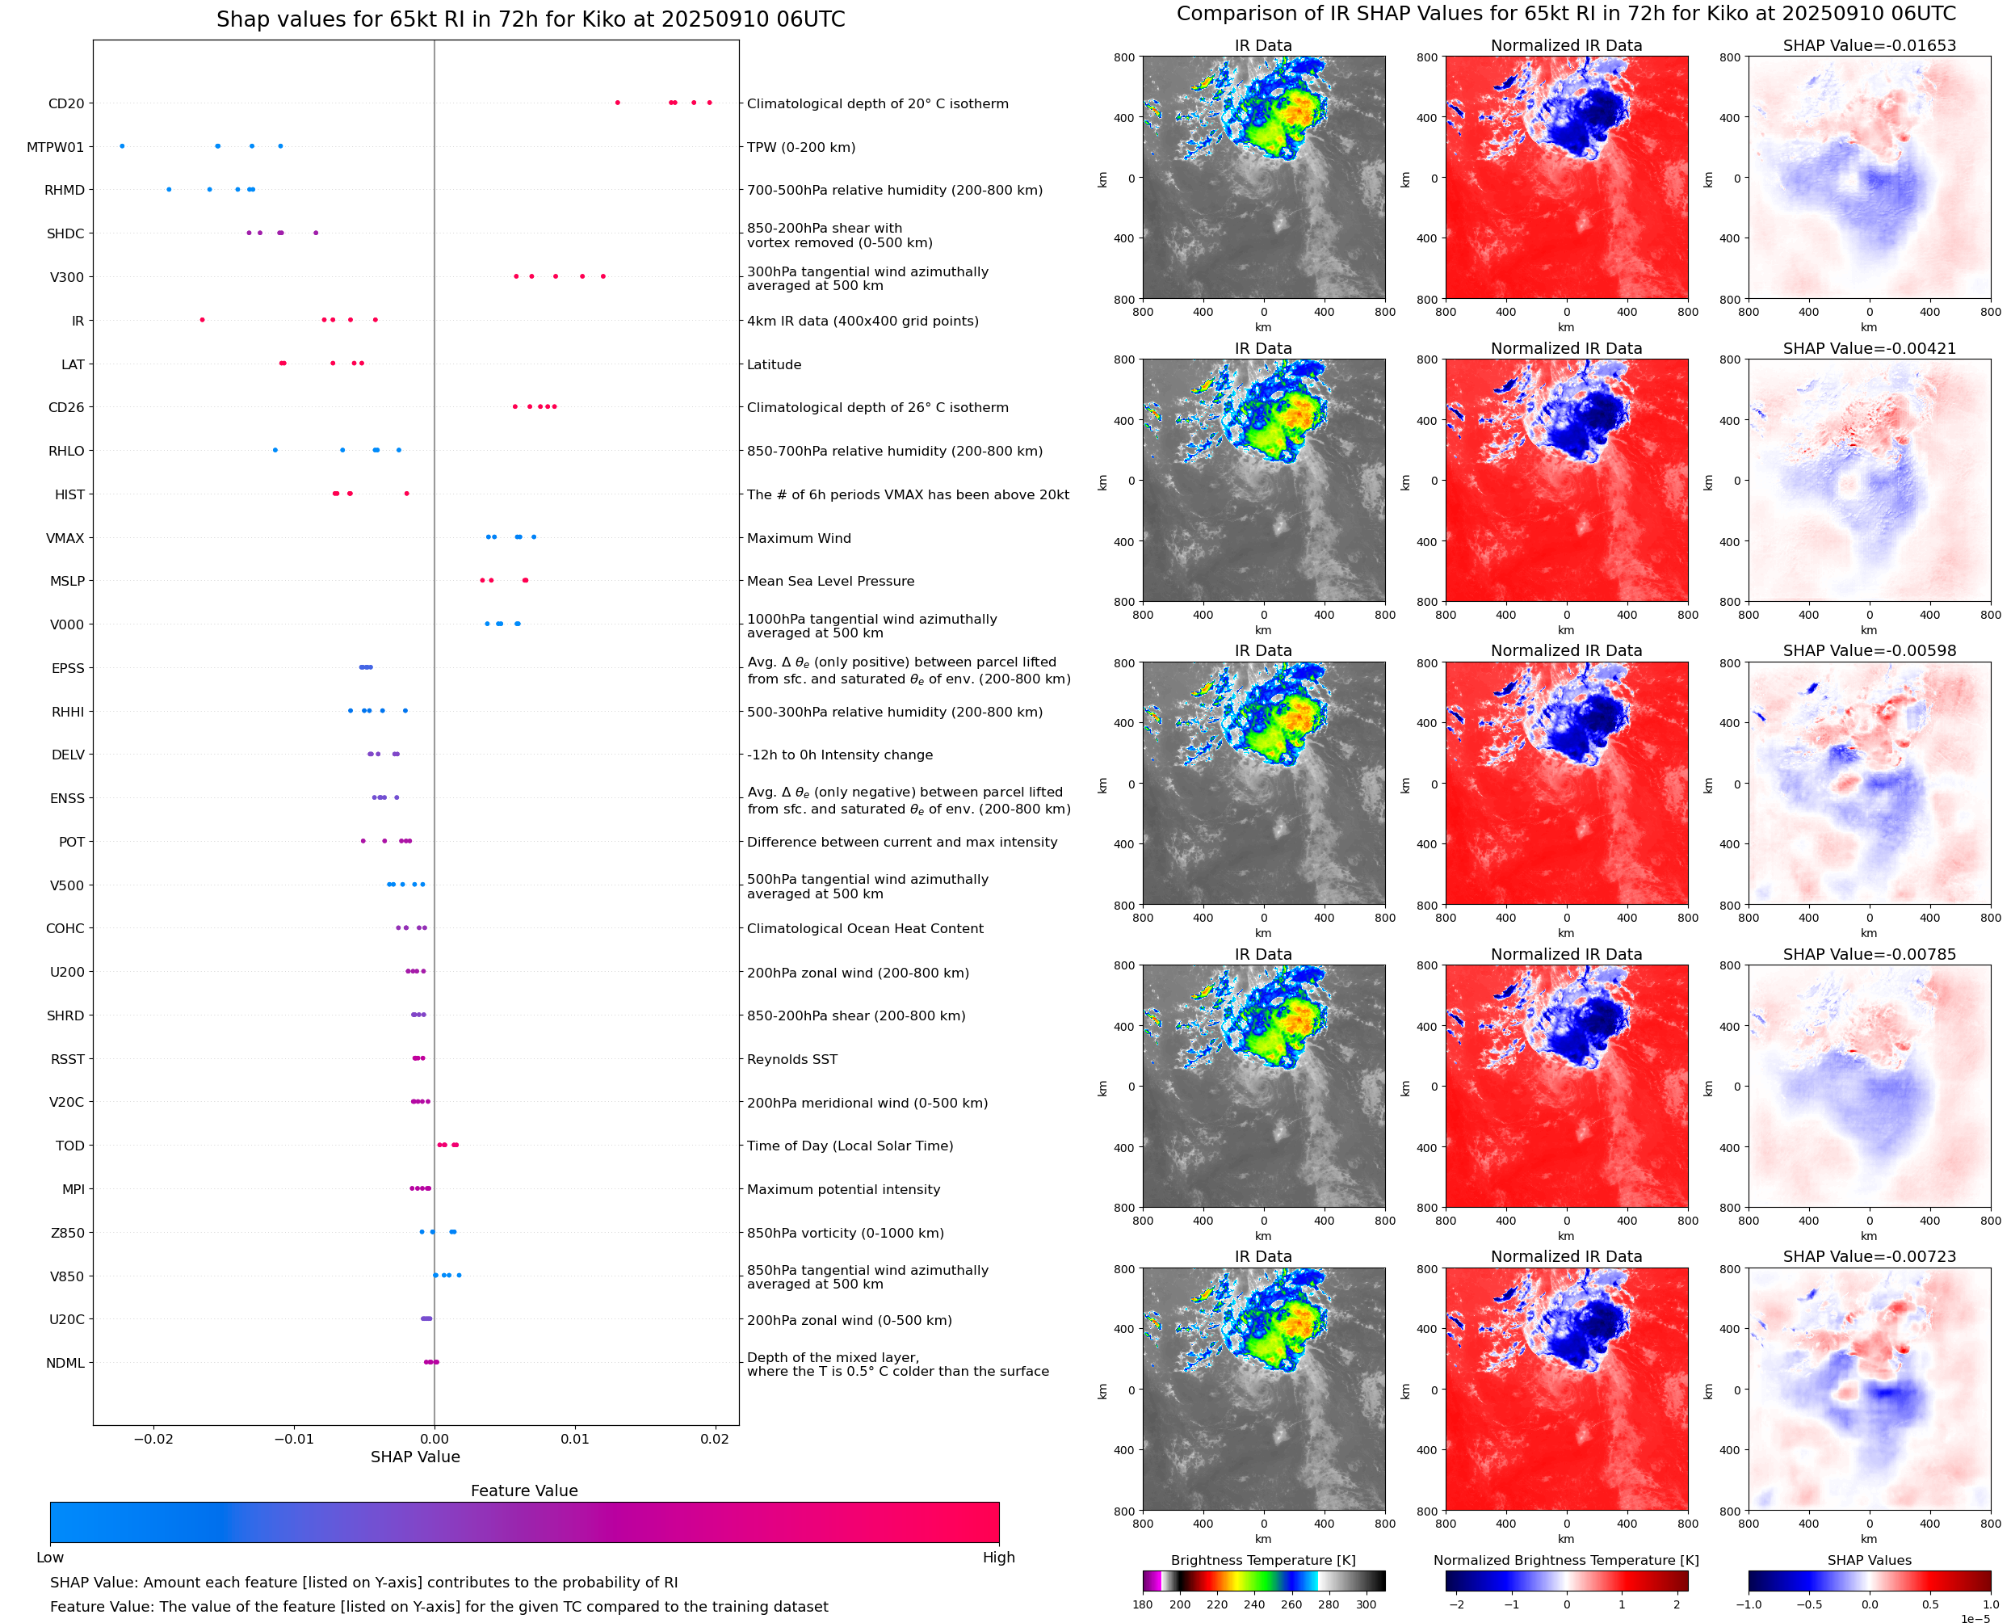Click the Reynolds SST description label

point(791,1059)
